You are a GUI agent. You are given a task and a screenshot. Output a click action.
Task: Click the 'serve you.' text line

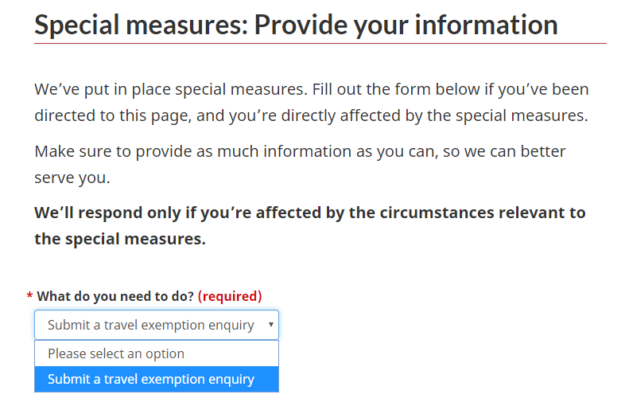tap(72, 178)
